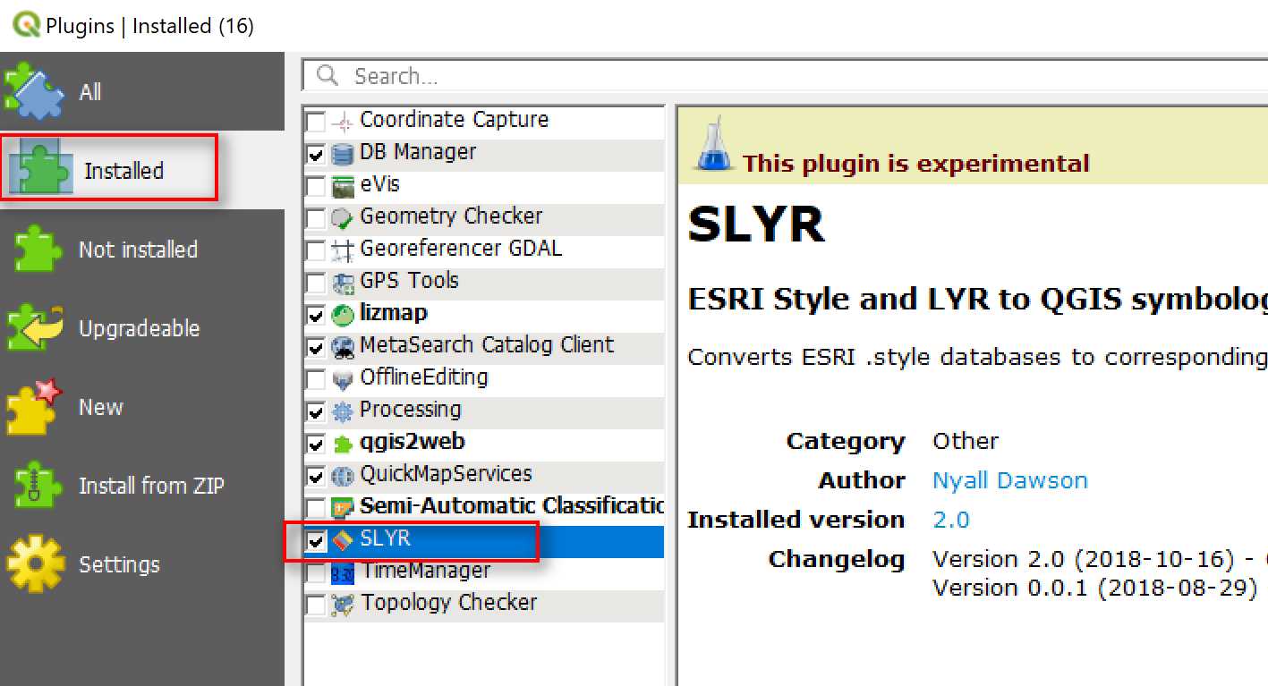Open the Upgradeable plugins tab
The image size is (1268, 686).
click(x=142, y=328)
